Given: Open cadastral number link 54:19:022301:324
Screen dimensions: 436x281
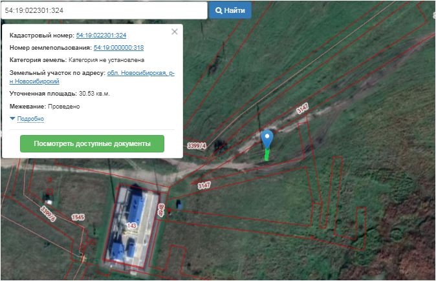Looking at the screenshot, I should point(101,35).
